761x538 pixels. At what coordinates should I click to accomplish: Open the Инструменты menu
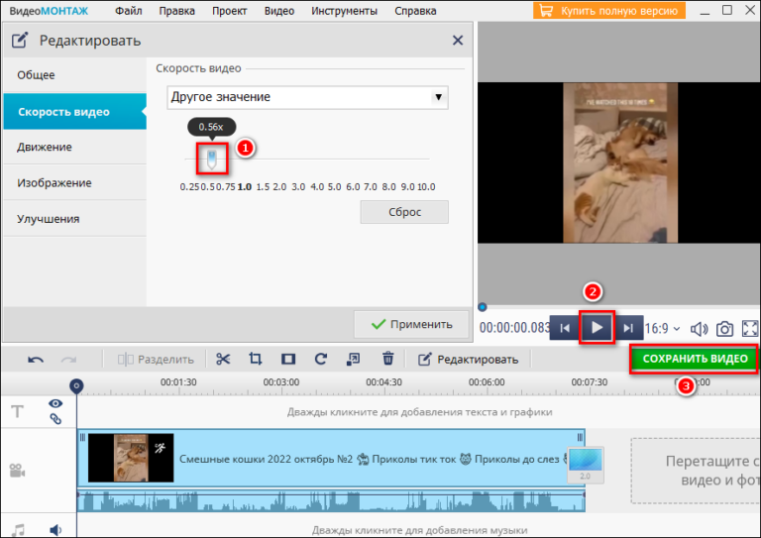(x=344, y=11)
